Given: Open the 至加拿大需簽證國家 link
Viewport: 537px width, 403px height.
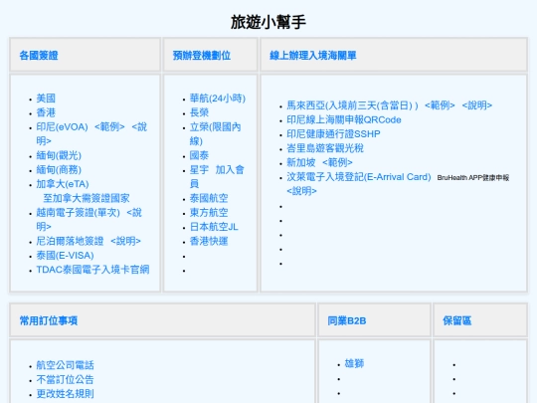Looking at the screenshot, I should tap(87, 198).
